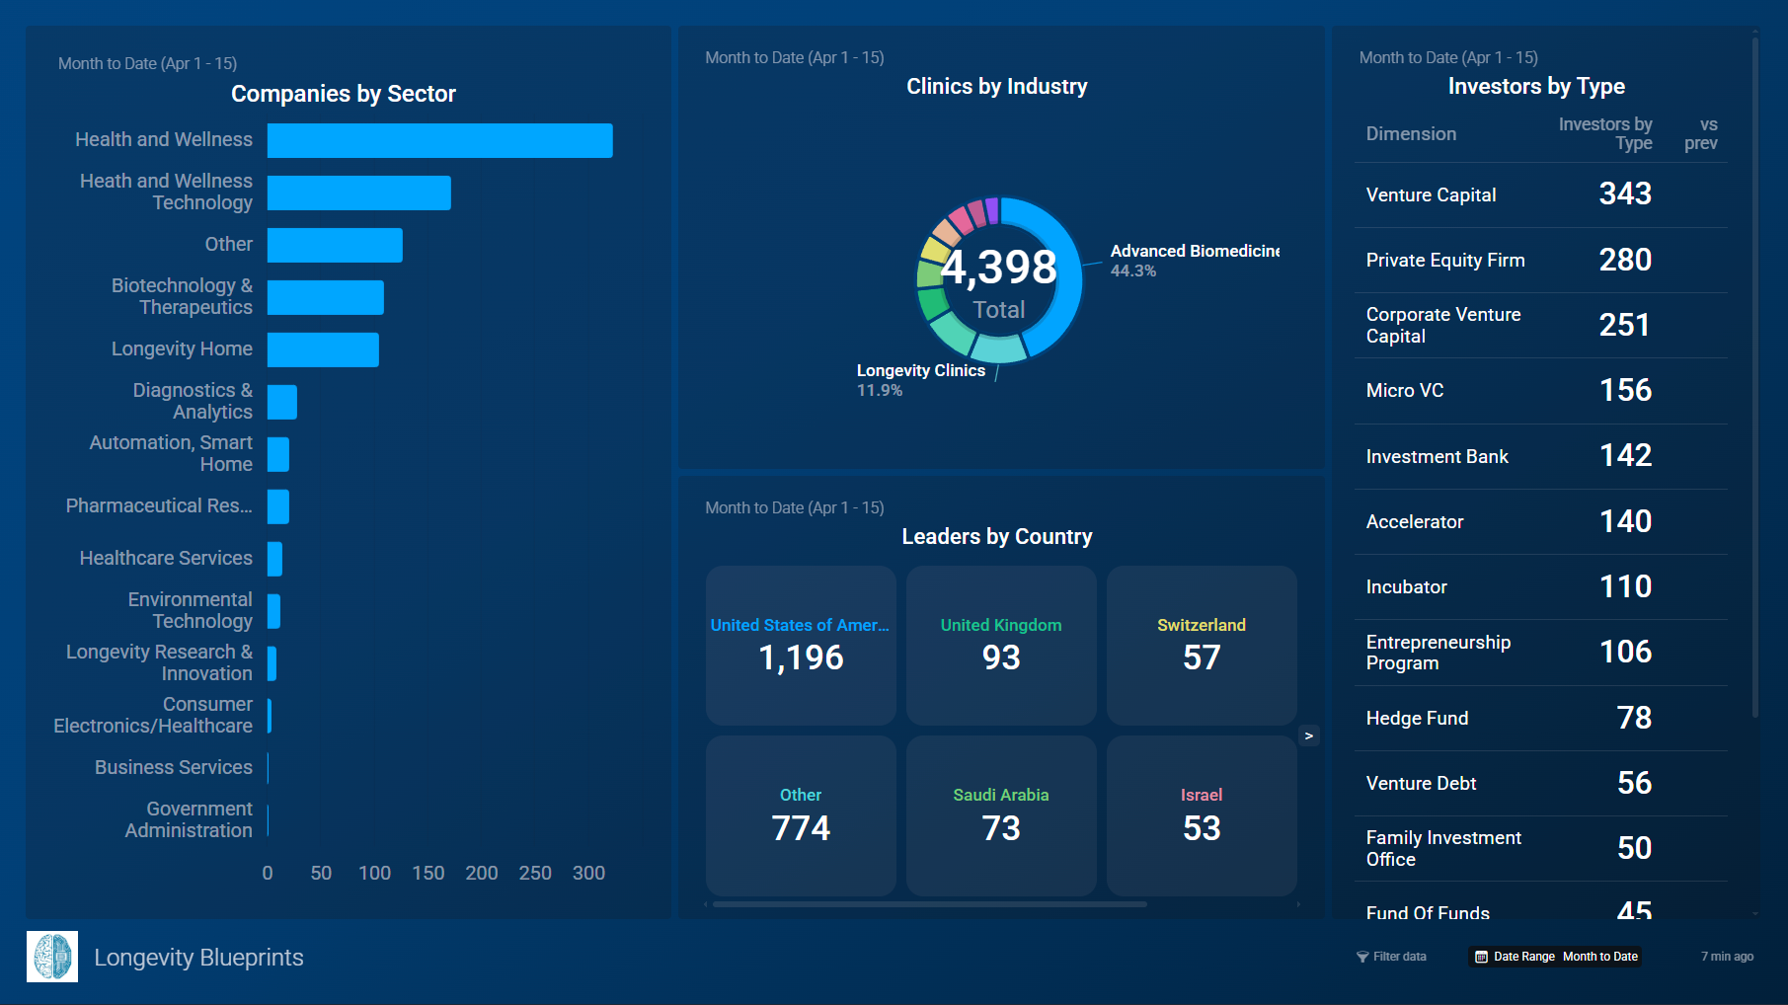
Task: Select the Health and Wellness bar
Action: pyautogui.click(x=439, y=140)
